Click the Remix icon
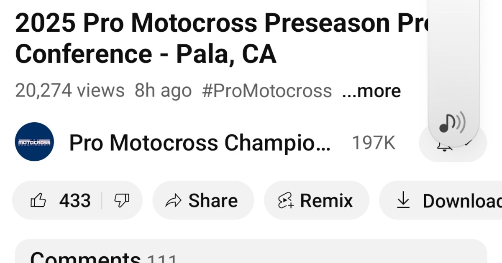This screenshot has width=502, height=263. (x=285, y=200)
